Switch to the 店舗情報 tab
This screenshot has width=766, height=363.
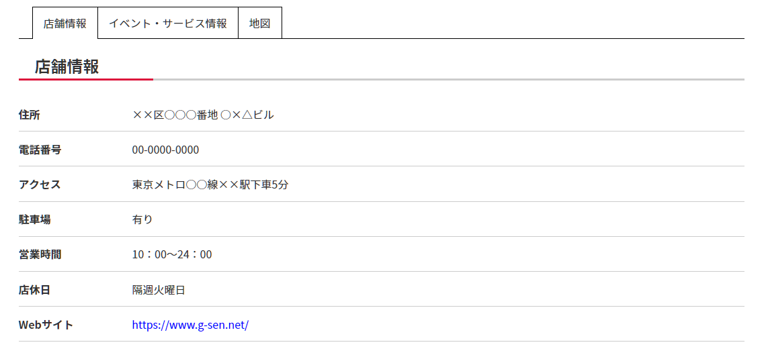(65, 23)
